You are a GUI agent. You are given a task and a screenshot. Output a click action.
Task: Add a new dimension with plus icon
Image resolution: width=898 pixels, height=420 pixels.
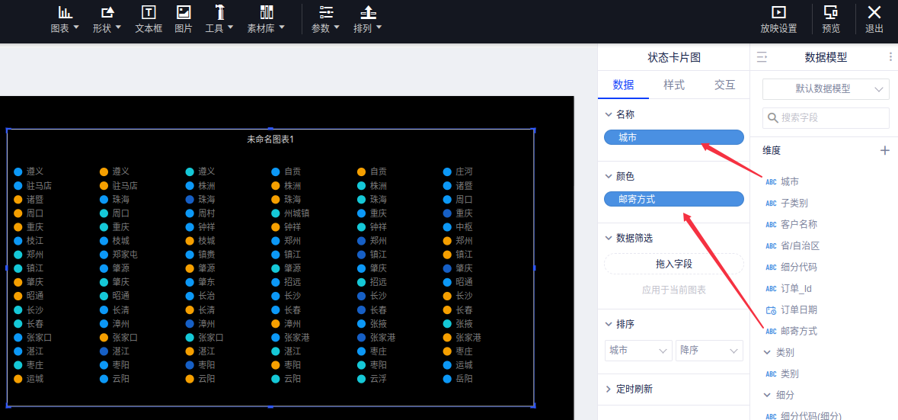tap(884, 151)
